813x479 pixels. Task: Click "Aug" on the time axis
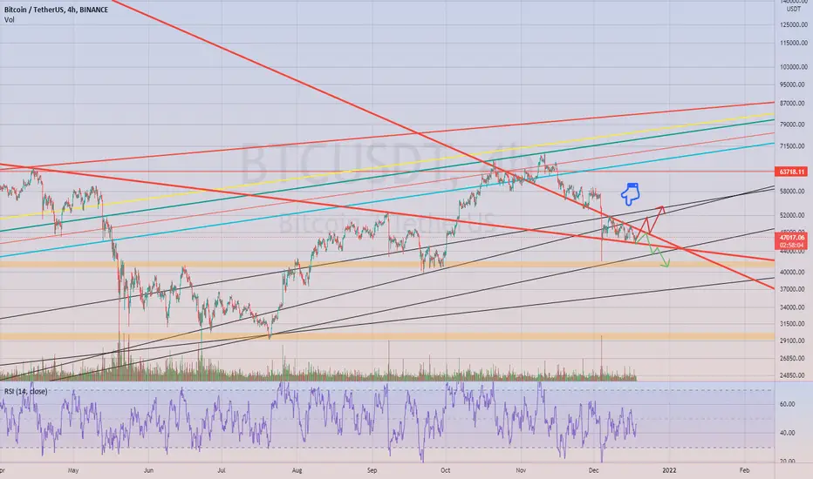297,470
